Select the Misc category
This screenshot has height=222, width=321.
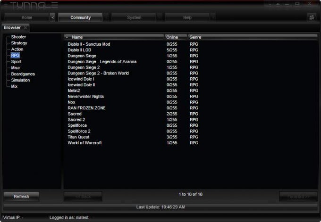pos(16,68)
